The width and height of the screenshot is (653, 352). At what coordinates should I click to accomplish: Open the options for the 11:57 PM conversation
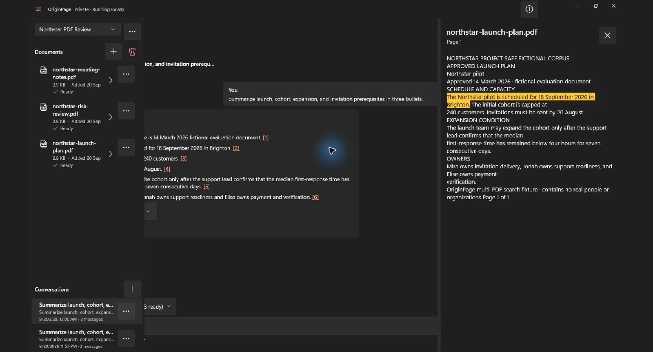coord(126,339)
